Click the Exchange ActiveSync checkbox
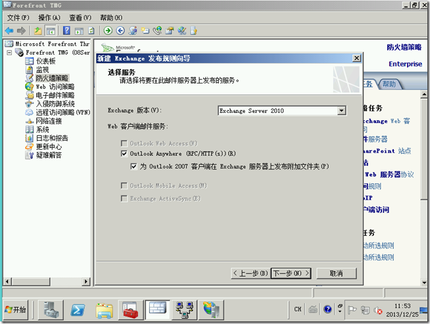This screenshot has width=430, height=324. [x=124, y=198]
